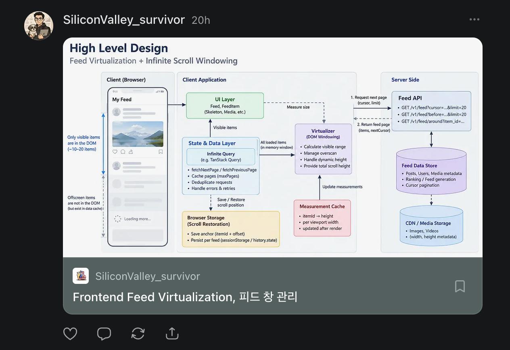Click the Feed Data Store cylinder
Image resolution: width=510 pixels, height=350 pixels.
click(431, 171)
